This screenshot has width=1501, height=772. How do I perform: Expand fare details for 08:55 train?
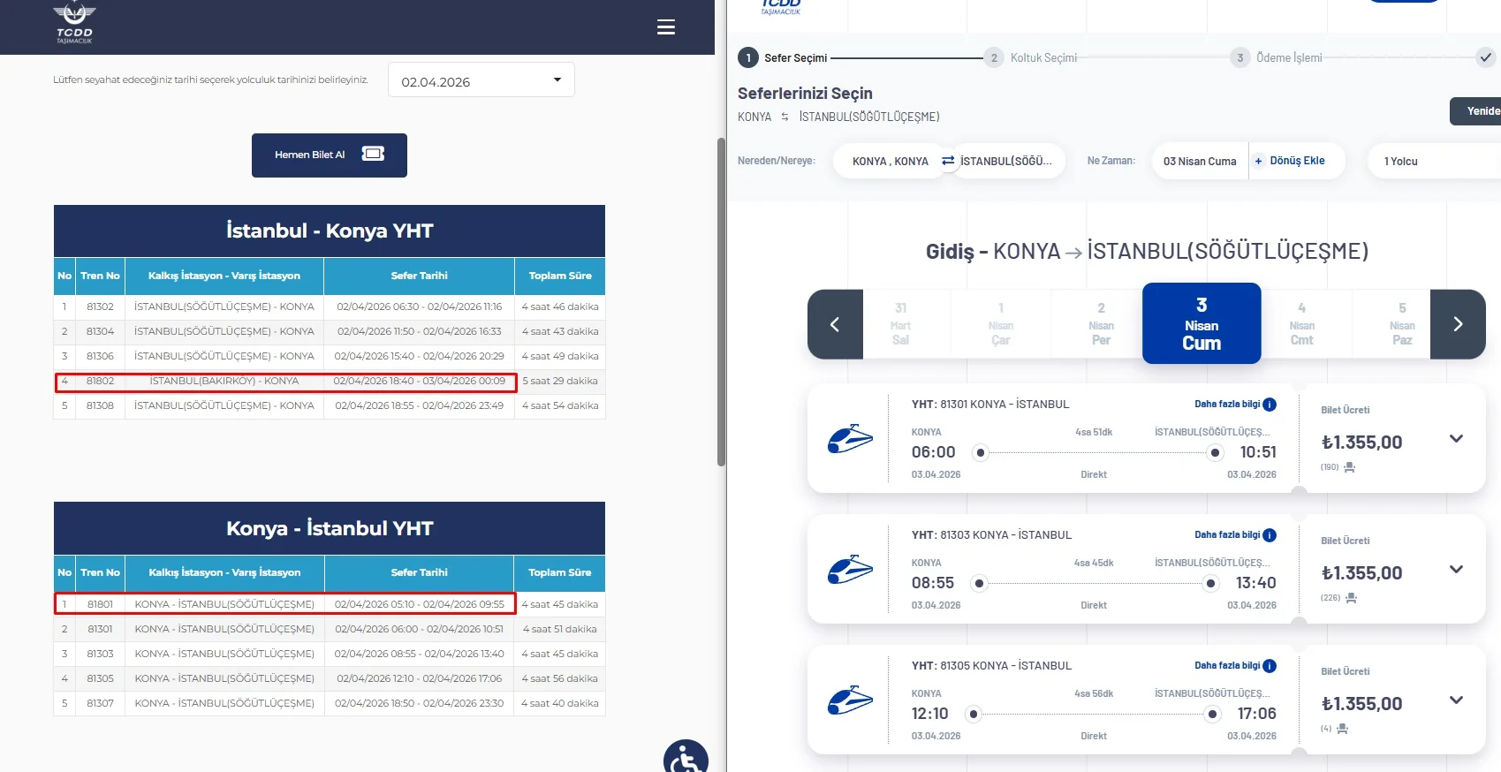point(1456,570)
